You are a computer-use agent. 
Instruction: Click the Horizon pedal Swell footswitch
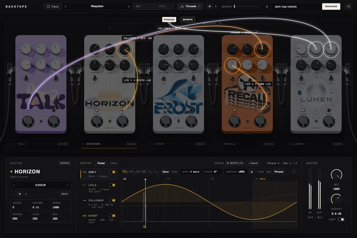[x=122, y=121]
